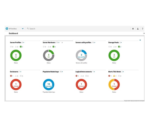Click Server Hardware OK check icon showing 3
The height and width of the screenshot is (127, 149).
[53, 47]
